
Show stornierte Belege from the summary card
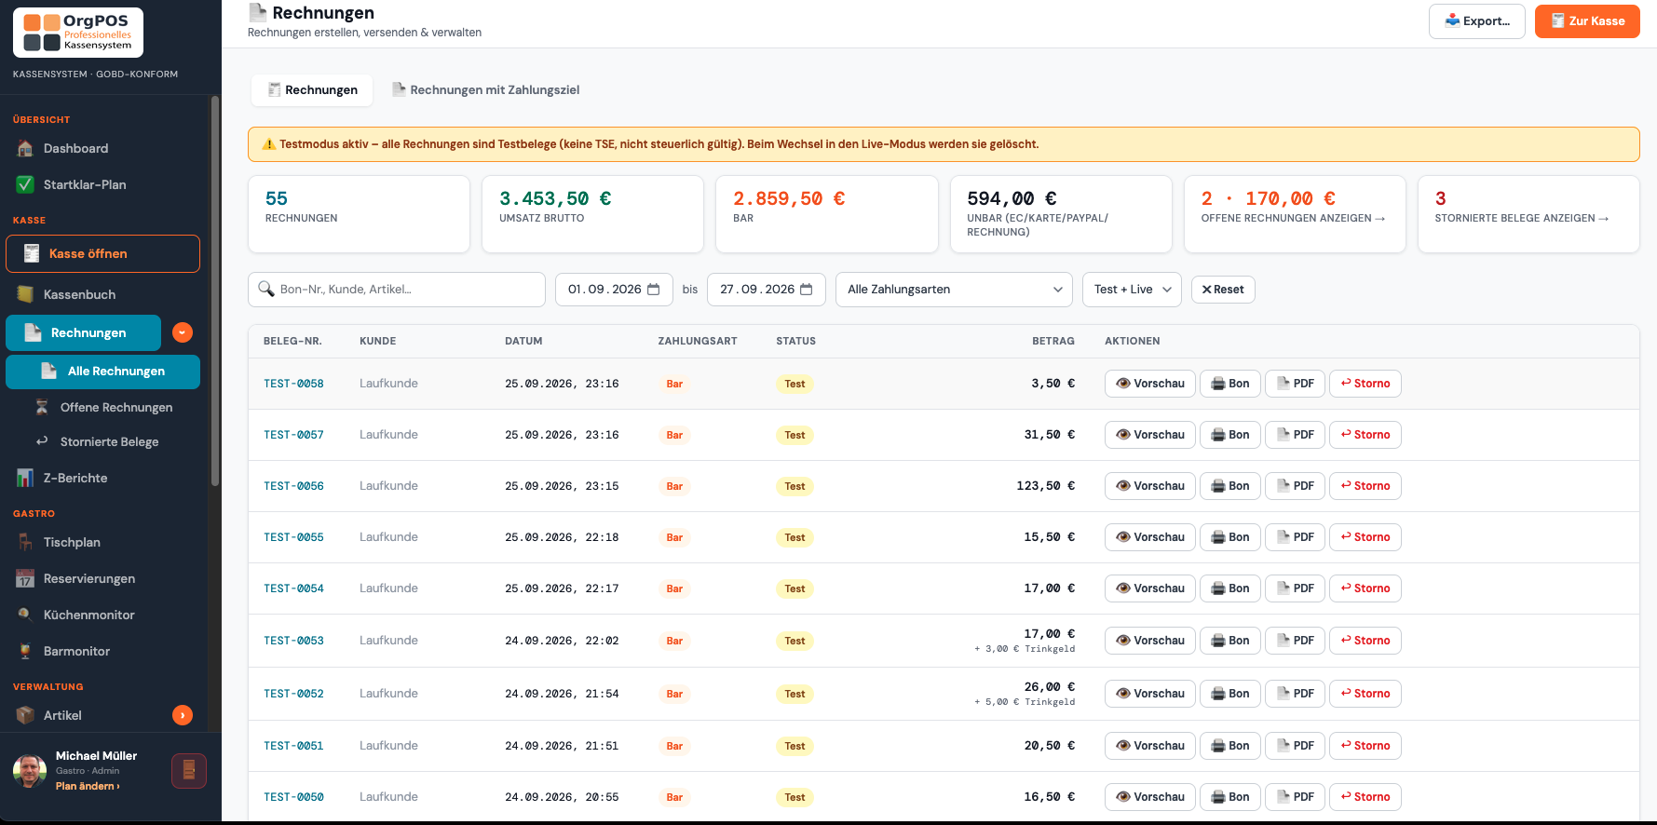click(1528, 214)
